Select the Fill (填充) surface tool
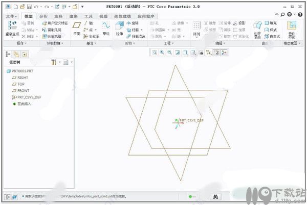This screenshot has height=205, width=307. pyautogui.click(x=271, y=23)
